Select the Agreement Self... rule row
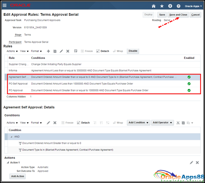The width and height of the screenshot is (205, 183). 102,77
